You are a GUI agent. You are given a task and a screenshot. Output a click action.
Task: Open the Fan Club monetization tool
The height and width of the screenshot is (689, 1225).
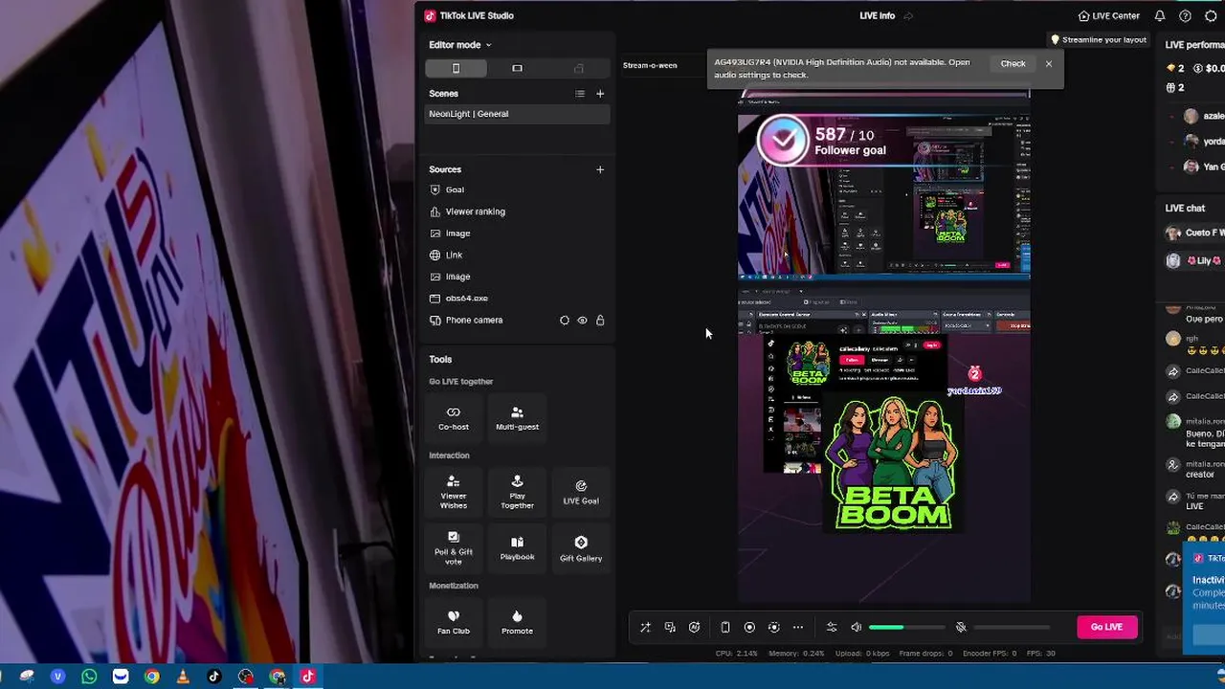(454, 622)
